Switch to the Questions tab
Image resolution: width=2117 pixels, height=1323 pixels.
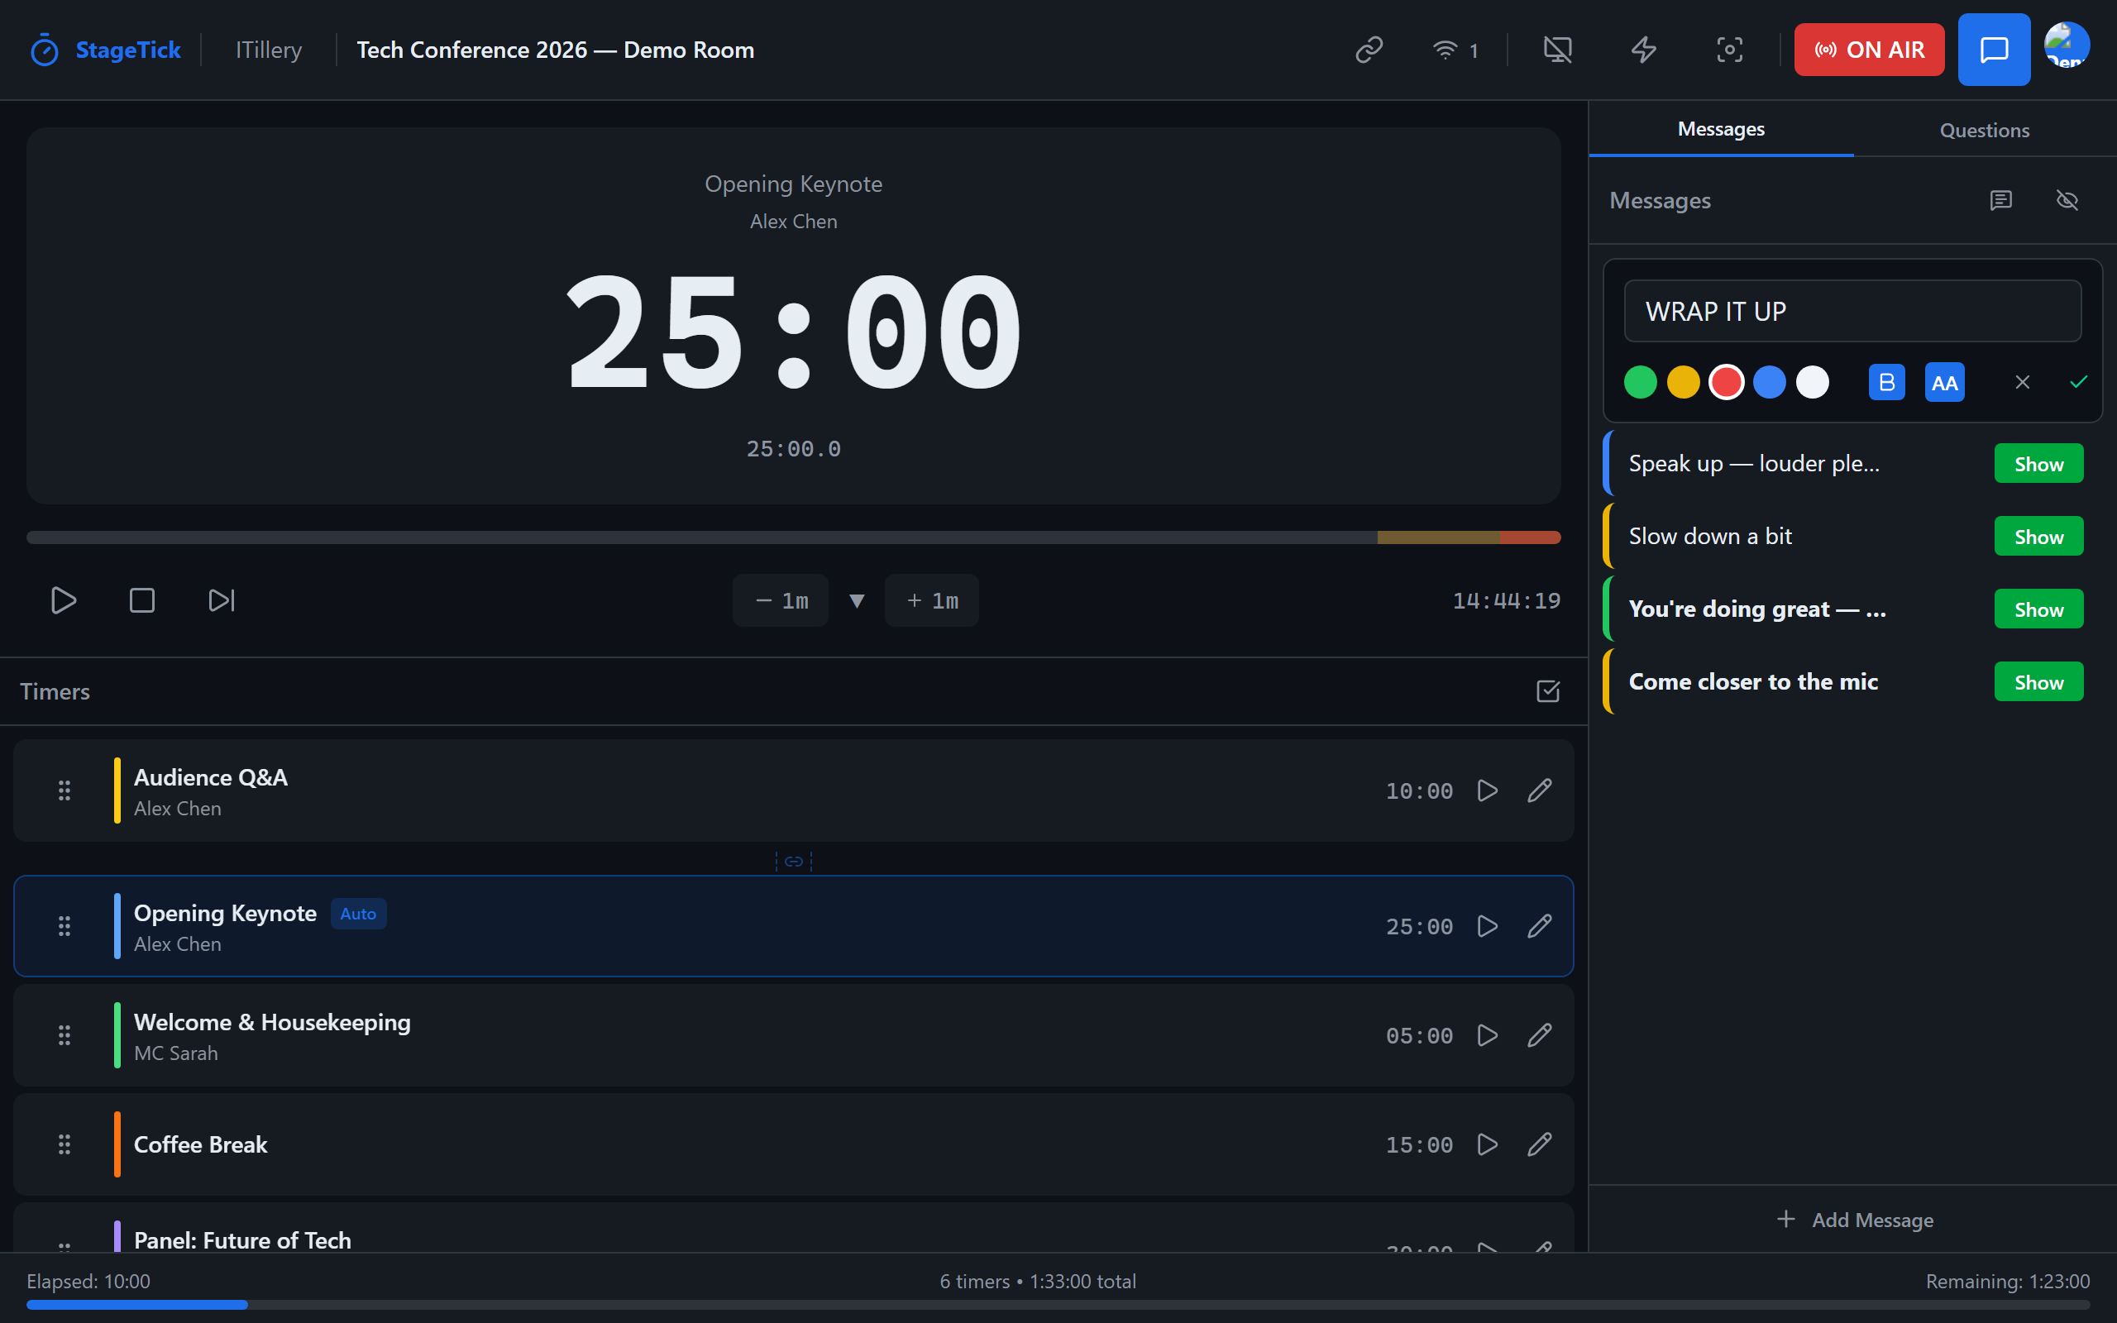[1984, 129]
